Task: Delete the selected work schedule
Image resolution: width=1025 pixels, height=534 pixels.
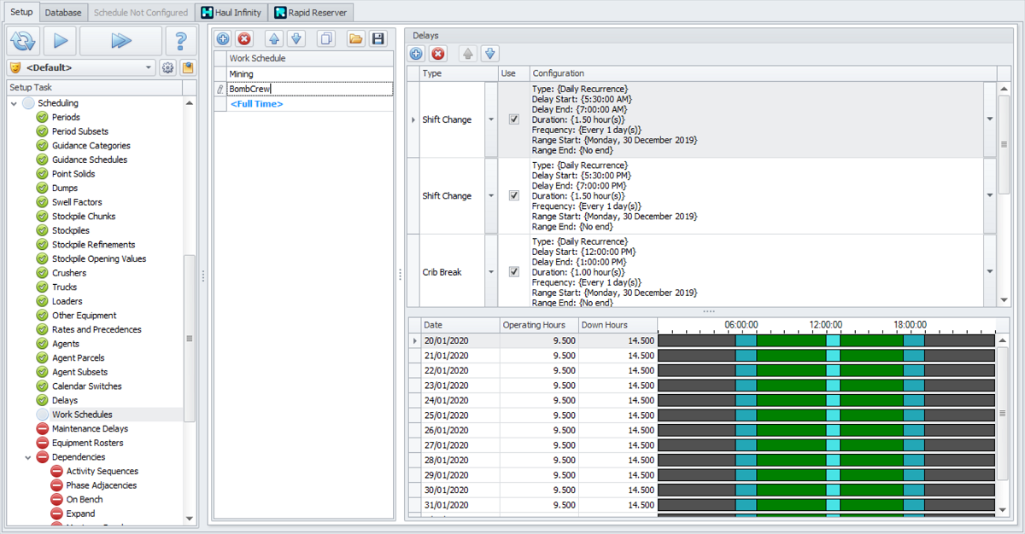Action: (244, 38)
